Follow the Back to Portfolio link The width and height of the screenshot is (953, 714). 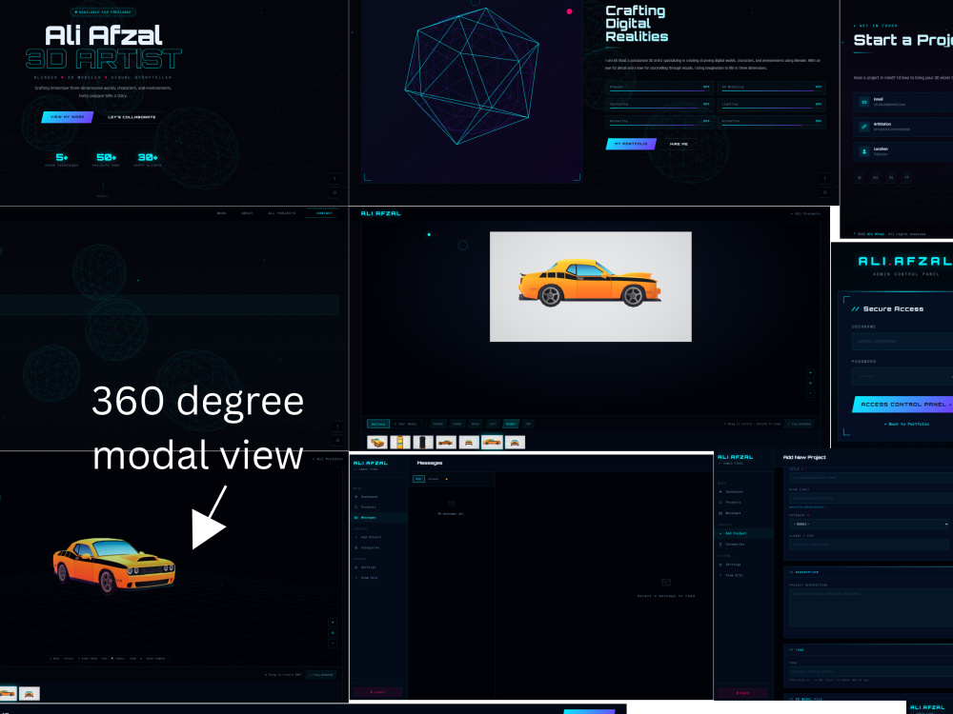click(906, 424)
